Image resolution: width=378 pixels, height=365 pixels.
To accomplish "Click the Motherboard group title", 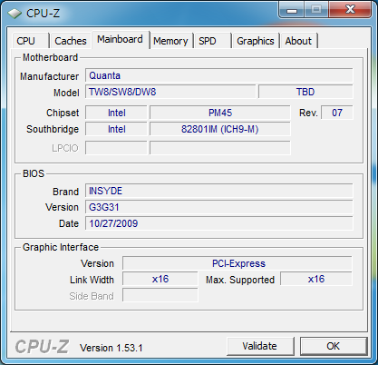I will 50,57.
